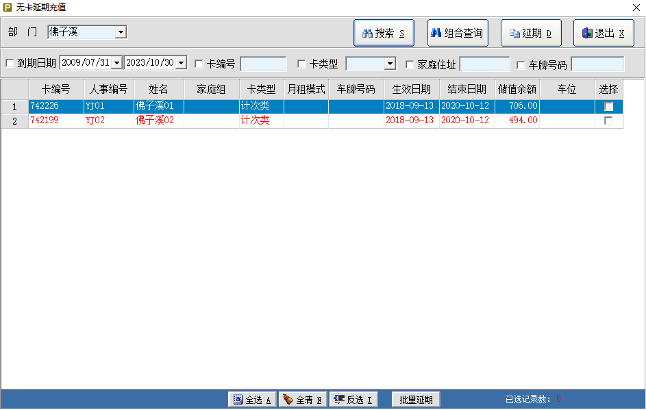Open 组合查询 combined query
This screenshot has width=646, height=410.
tap(458, 33)
